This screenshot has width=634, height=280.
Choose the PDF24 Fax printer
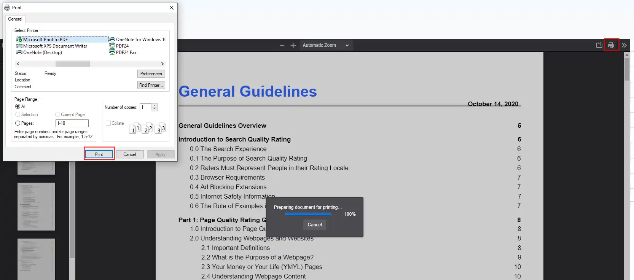coord(126,52)
